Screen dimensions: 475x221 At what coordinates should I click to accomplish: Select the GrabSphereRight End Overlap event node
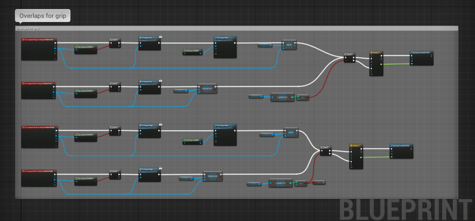coord(39,172)
